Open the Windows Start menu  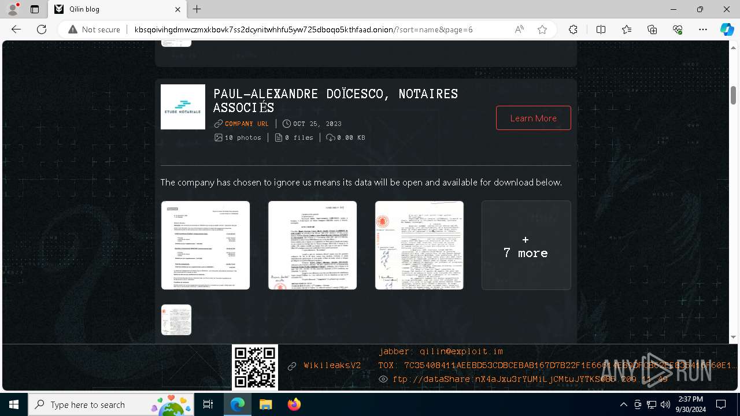click(14, 404)
